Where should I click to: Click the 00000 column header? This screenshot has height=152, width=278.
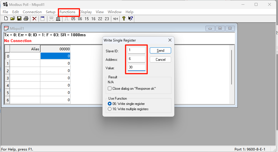55,49
